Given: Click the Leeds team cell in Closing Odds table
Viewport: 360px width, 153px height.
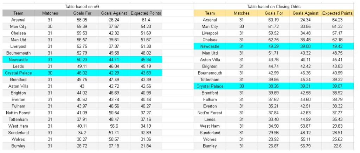Looking at the screenshot, I should tap(210, 120).
